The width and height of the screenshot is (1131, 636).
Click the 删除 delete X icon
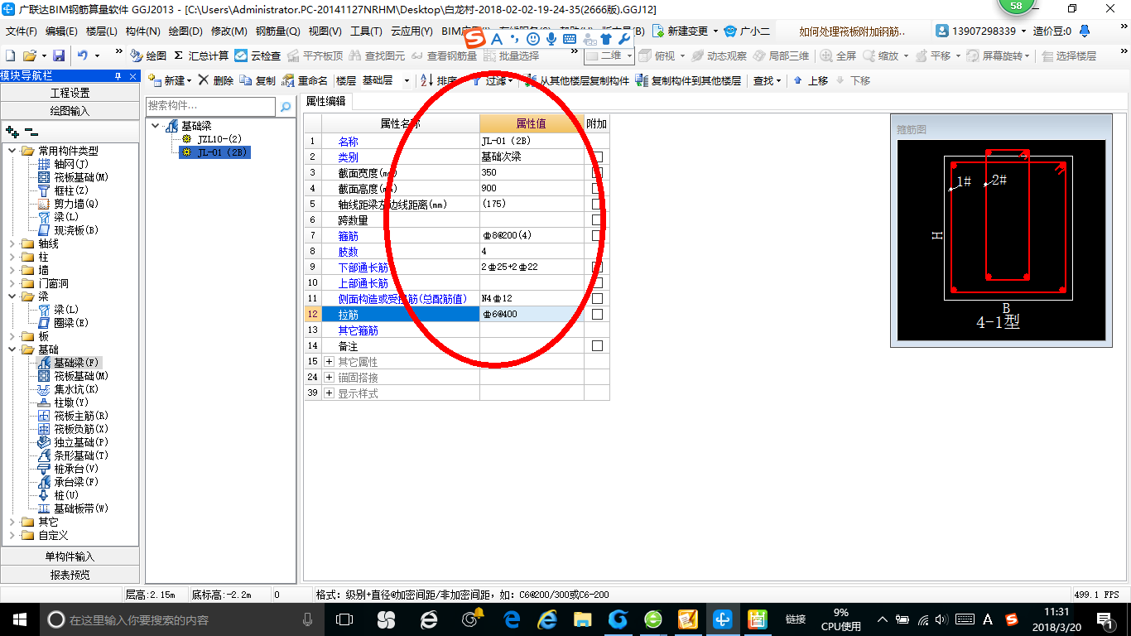(204, 80)
